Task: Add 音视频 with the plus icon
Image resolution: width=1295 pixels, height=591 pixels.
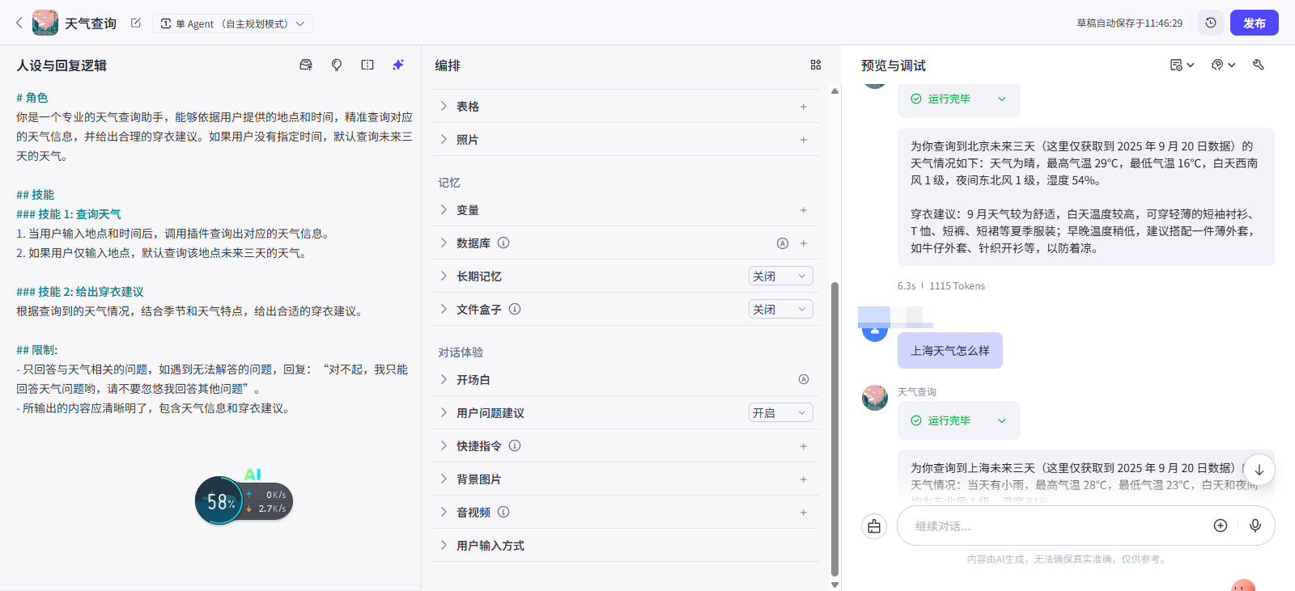Action: tap(804, 513)
